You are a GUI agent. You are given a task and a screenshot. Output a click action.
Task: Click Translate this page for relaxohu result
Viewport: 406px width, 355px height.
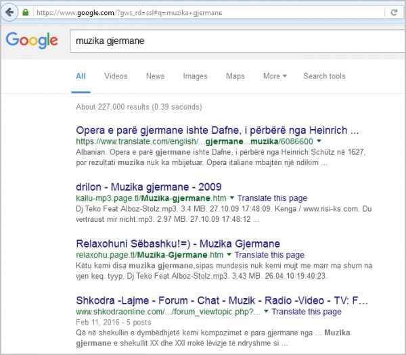tap(269, 255)
